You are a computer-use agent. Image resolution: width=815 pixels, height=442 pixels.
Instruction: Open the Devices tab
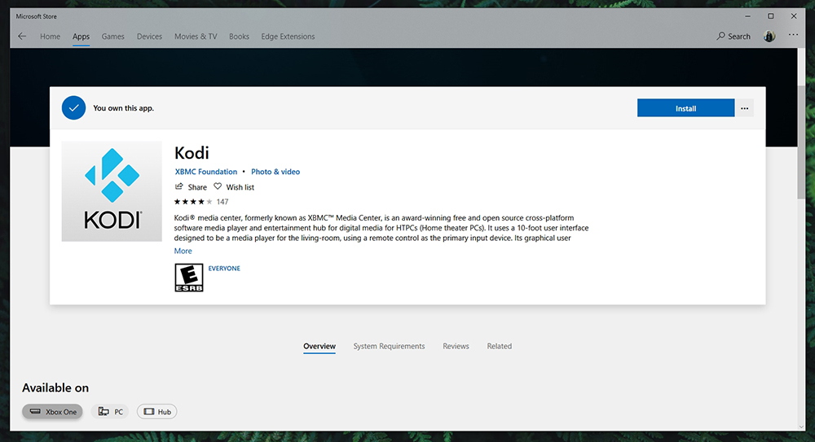tap(149, 37)
